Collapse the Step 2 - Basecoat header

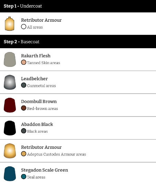click(x=78, y=42)
